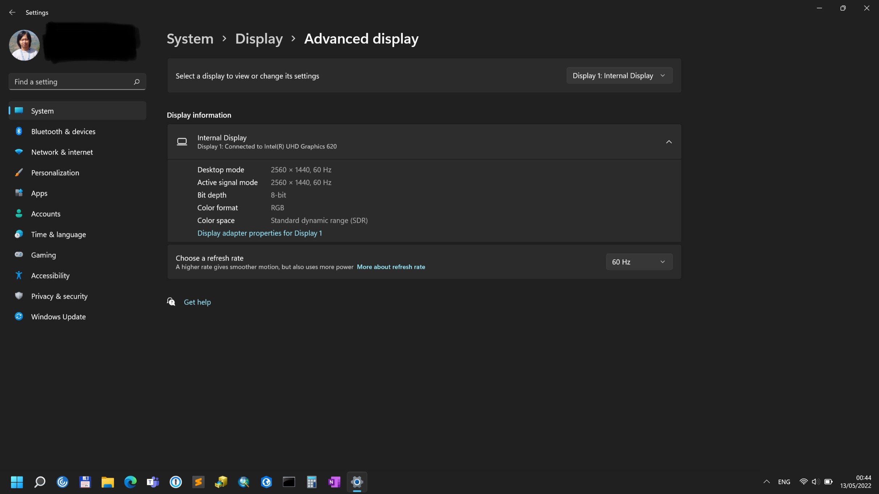Open Microsoft Teams from taskbar
Image resolution: width=879 pixels, height=494 pixels.
pyautogui.click(x=153, y=482)
